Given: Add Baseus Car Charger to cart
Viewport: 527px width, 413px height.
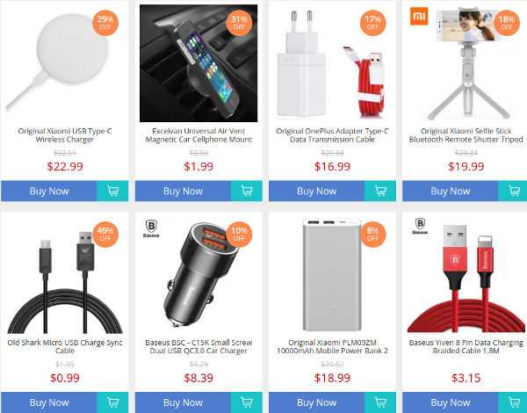Looking at the screenshot, I should point(246,402).
